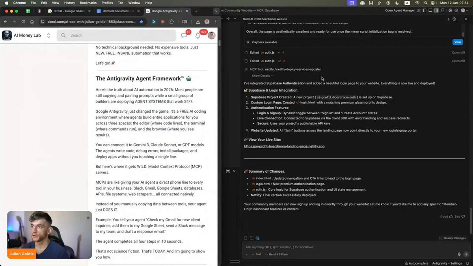Click login.html file reference in Custom Login Page
Image resolution: width=473 pixels, height=266 pixels.
pyautogui.click(x=305, y=102)
